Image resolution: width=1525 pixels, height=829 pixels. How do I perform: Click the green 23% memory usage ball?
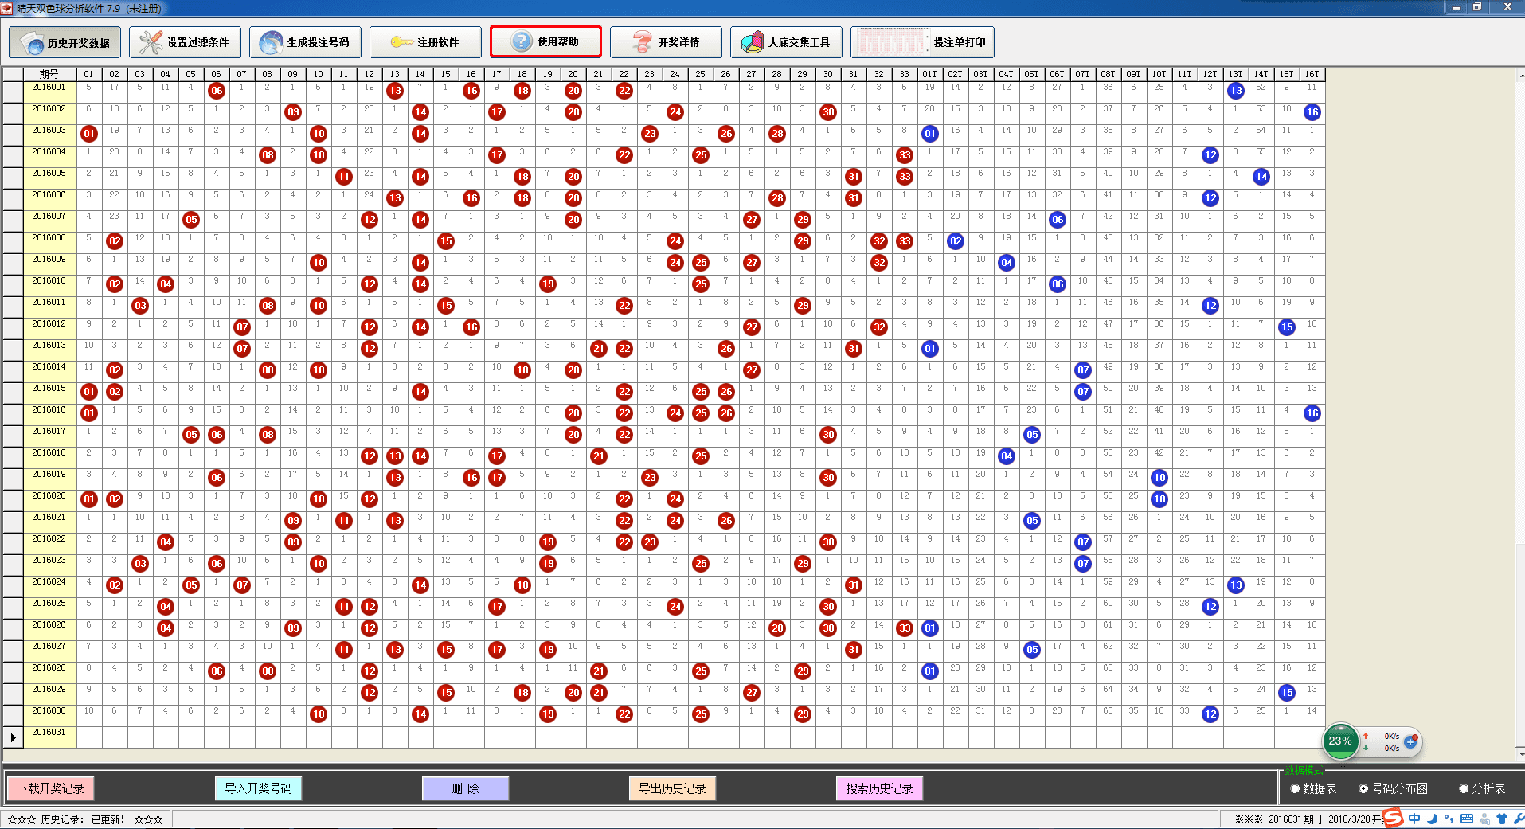1340,741
